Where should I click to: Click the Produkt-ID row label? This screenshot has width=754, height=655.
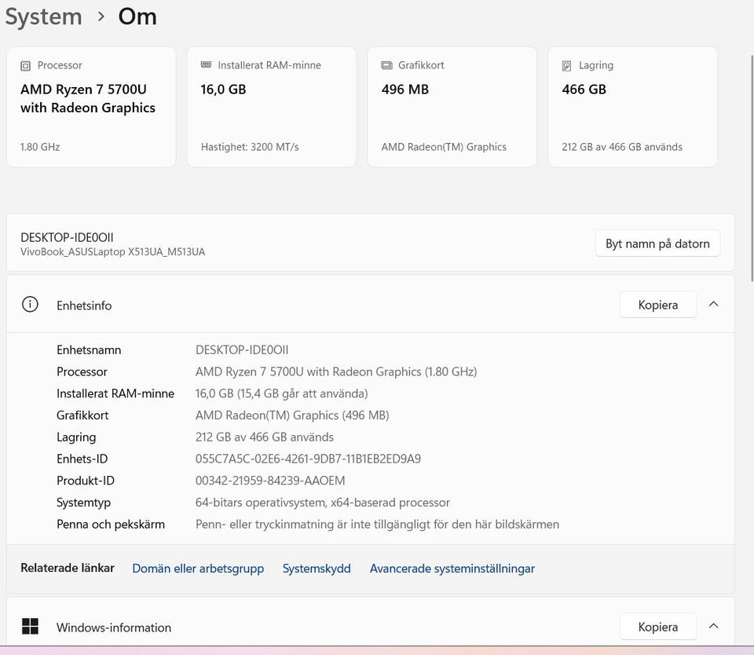(86, 481)
